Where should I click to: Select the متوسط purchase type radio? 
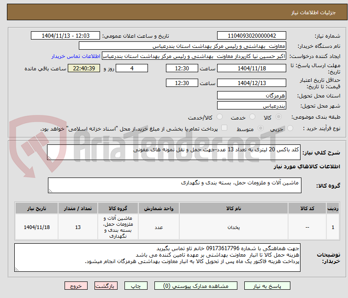point(260,128)
